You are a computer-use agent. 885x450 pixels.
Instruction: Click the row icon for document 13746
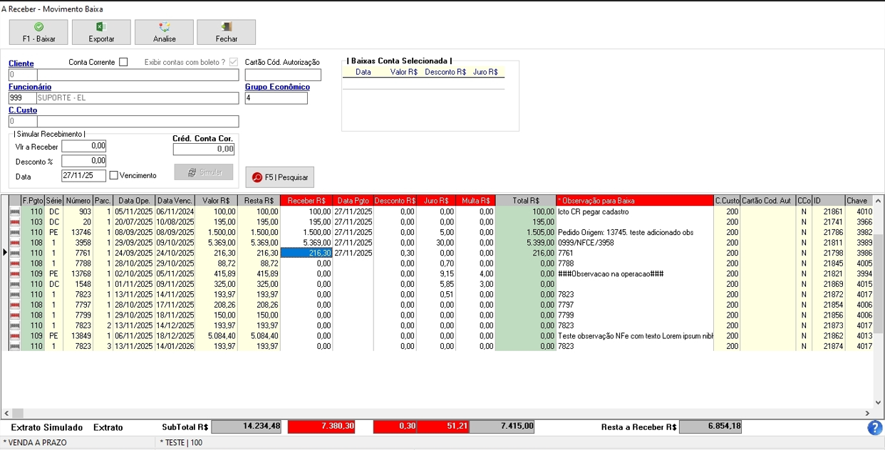point(15,232)
